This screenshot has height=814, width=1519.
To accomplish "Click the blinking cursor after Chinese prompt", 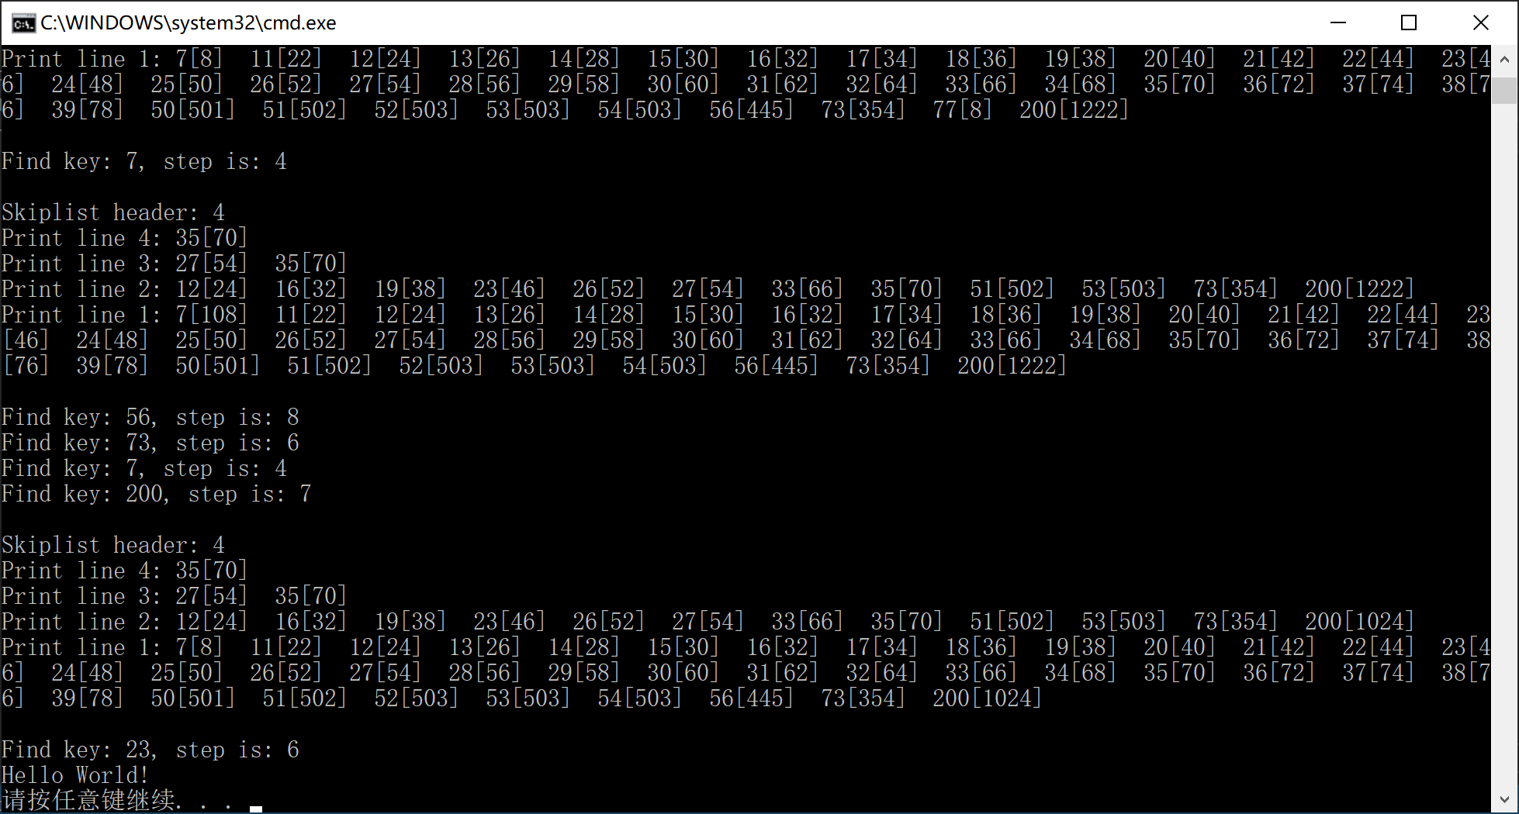I will (x=256, y=809).
